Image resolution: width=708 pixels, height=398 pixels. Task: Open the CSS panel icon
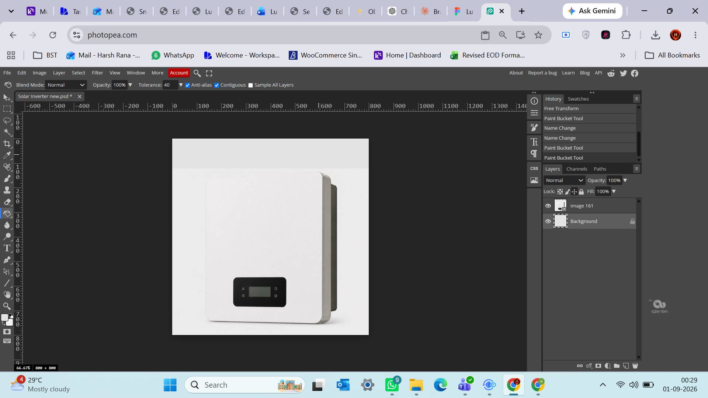(534, 168)
